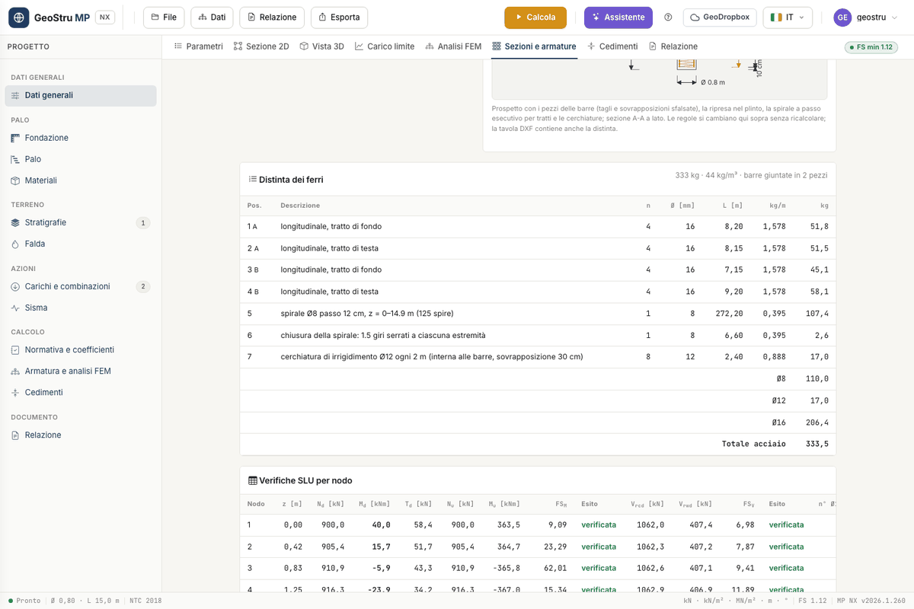Go to the Analisi FEM tab
The height and width of the screenshot is (609, 914).
pos(453,46)
